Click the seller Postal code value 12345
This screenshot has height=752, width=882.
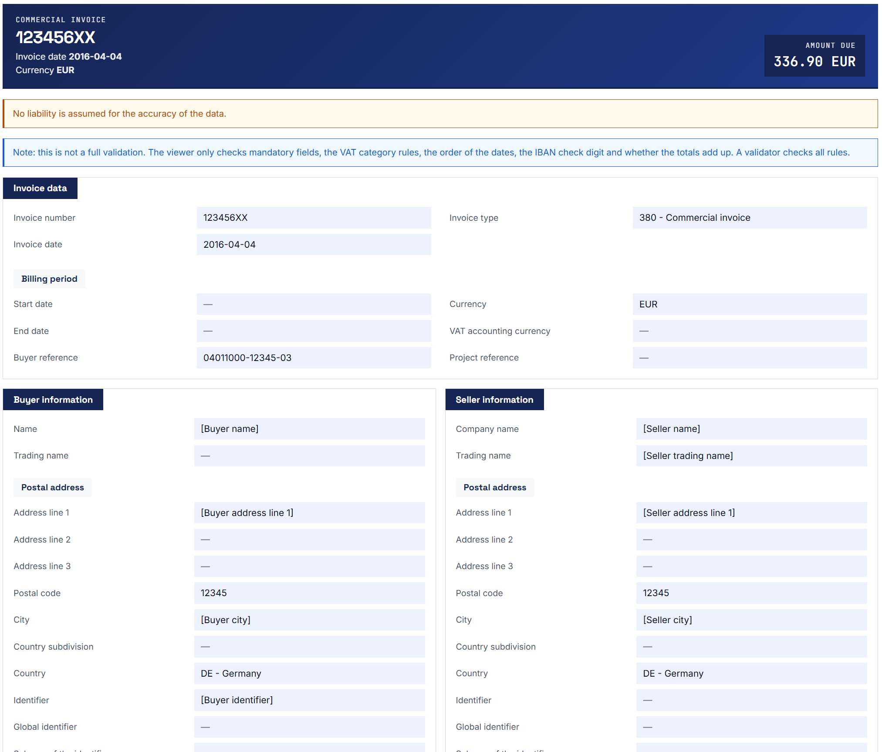coord(751,593)
